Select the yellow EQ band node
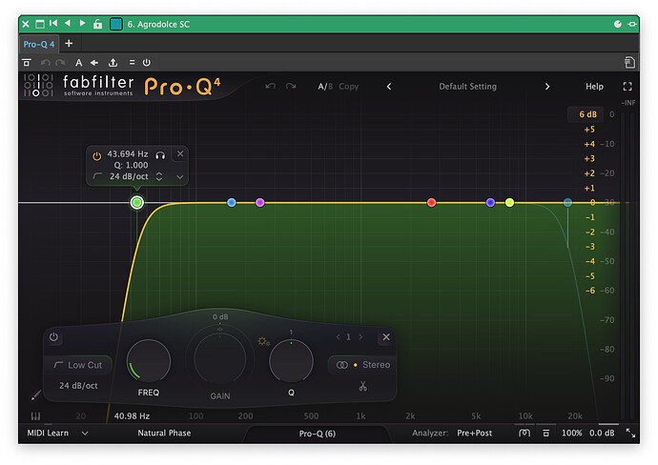This screenshot has width=658, height=465. (509, 203)
